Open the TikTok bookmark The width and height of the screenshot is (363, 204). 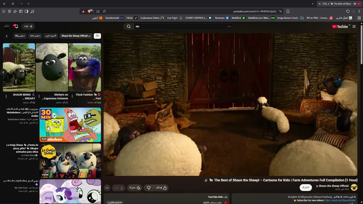132,18
